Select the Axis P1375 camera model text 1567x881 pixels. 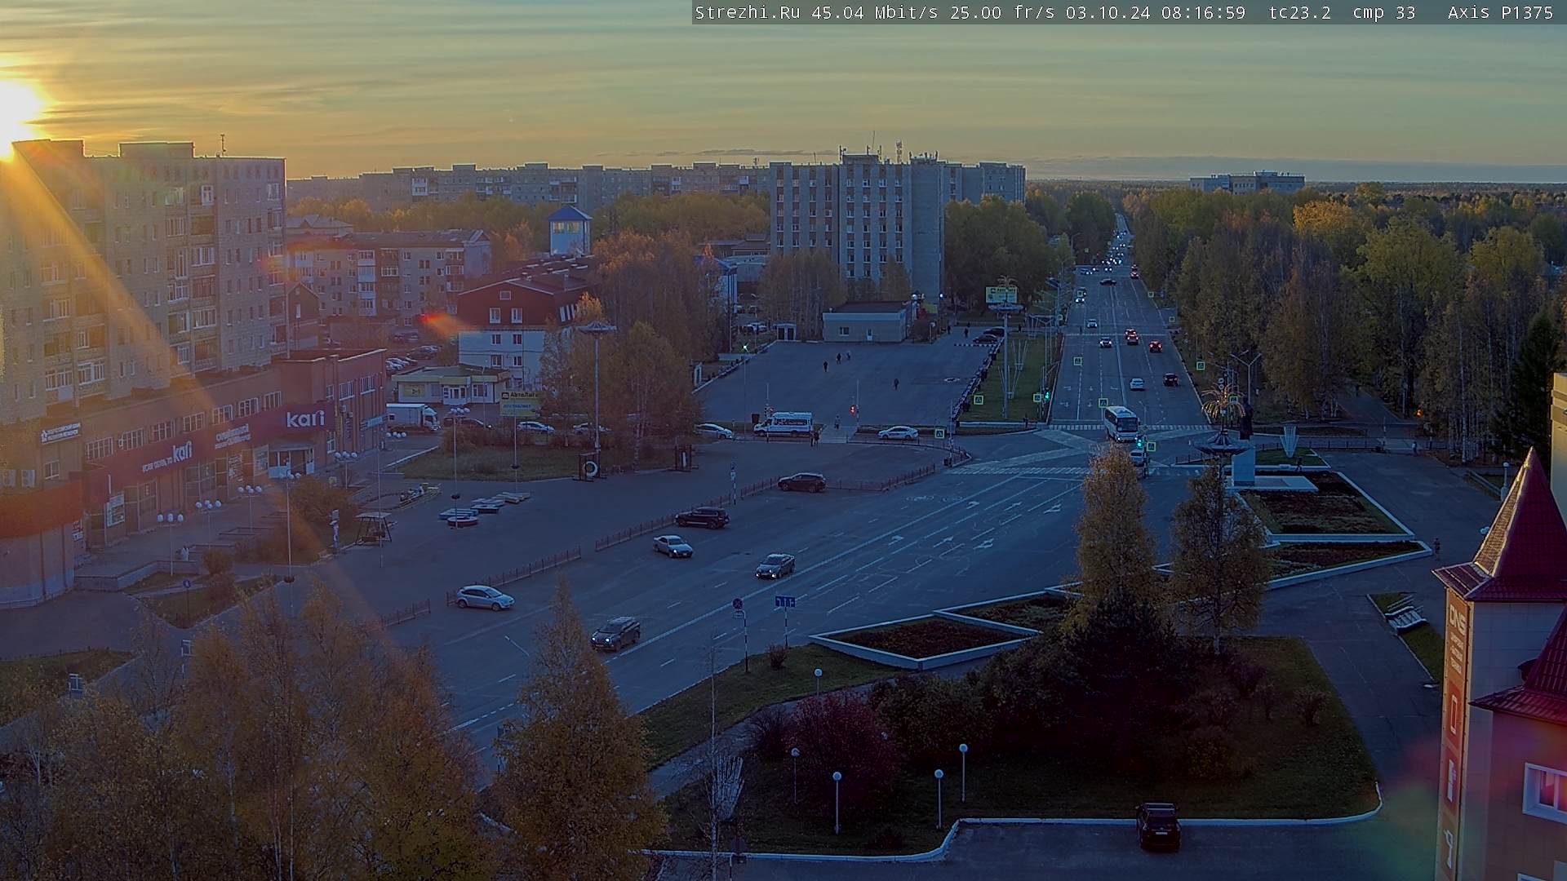pyautogui.click(x=1500, y=12)
